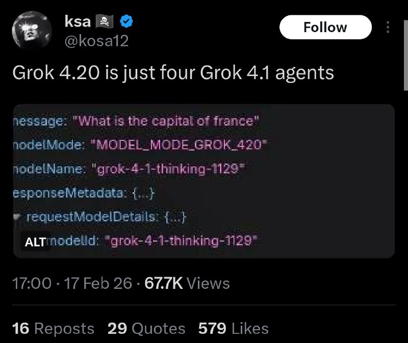Click the blue verified checkmark badge
The image size is (408, 343).
pos(126,21)
